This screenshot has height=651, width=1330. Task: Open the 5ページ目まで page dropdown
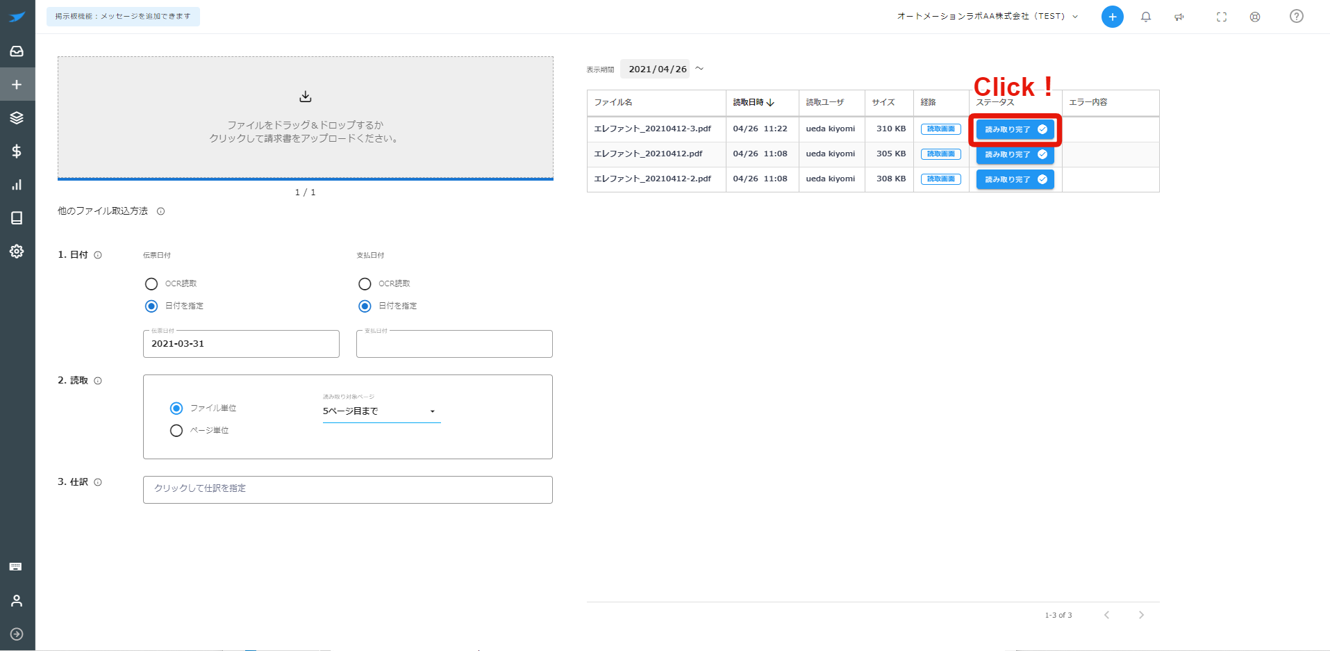(x=381, y=411)
